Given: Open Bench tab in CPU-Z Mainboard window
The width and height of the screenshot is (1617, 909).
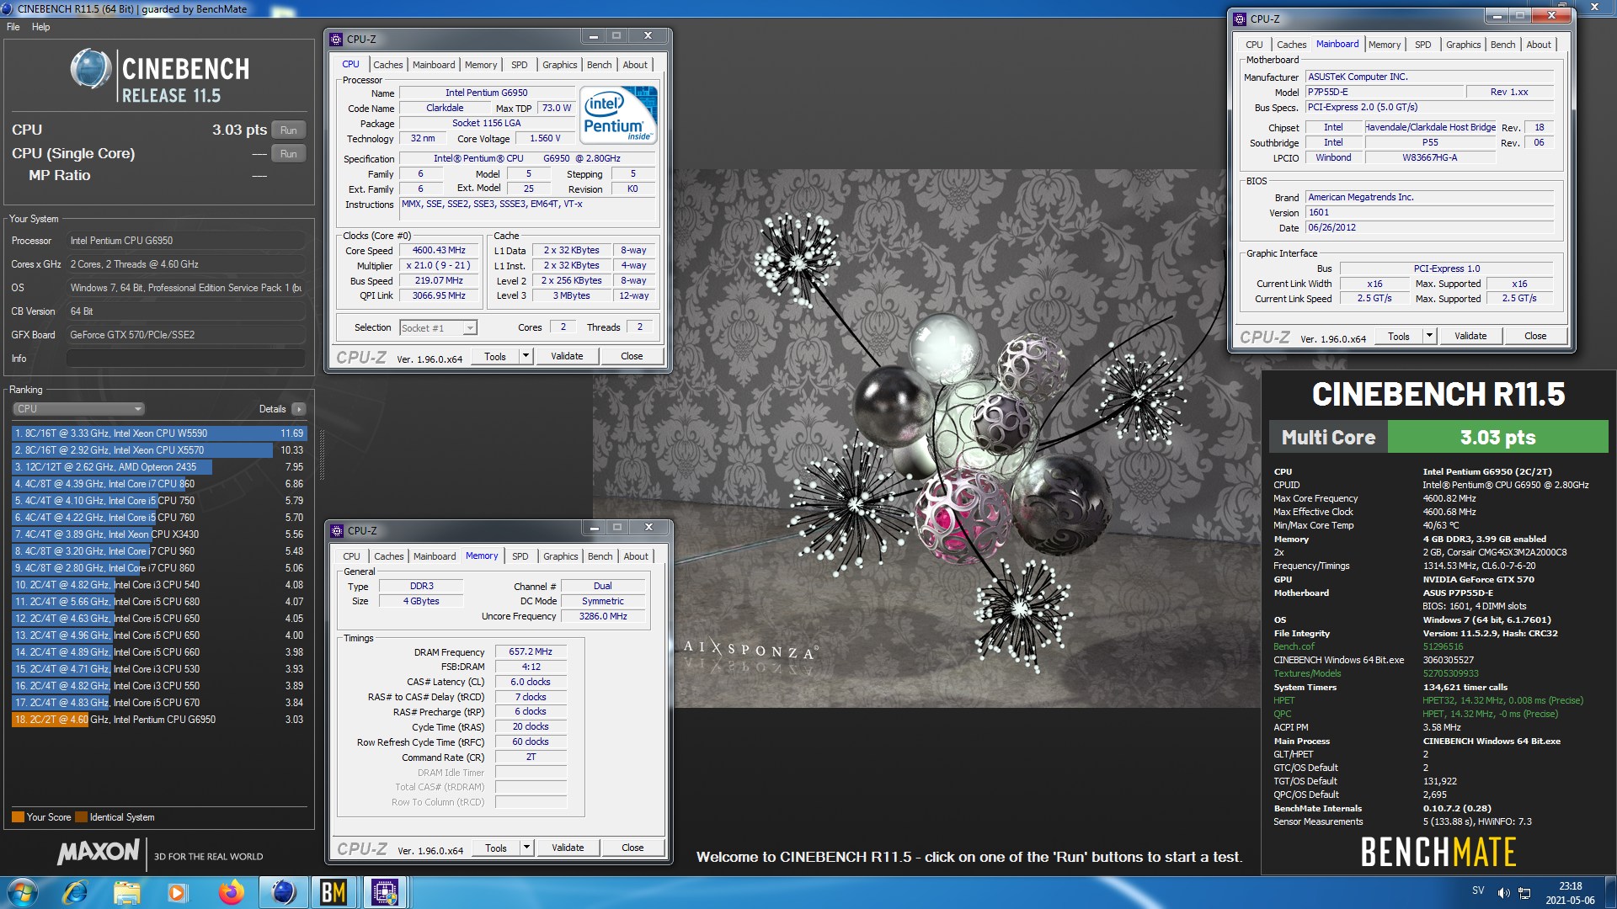Looking at the screenshot, I should (1502, 45).
